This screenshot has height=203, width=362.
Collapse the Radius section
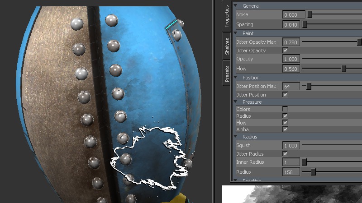235,137
